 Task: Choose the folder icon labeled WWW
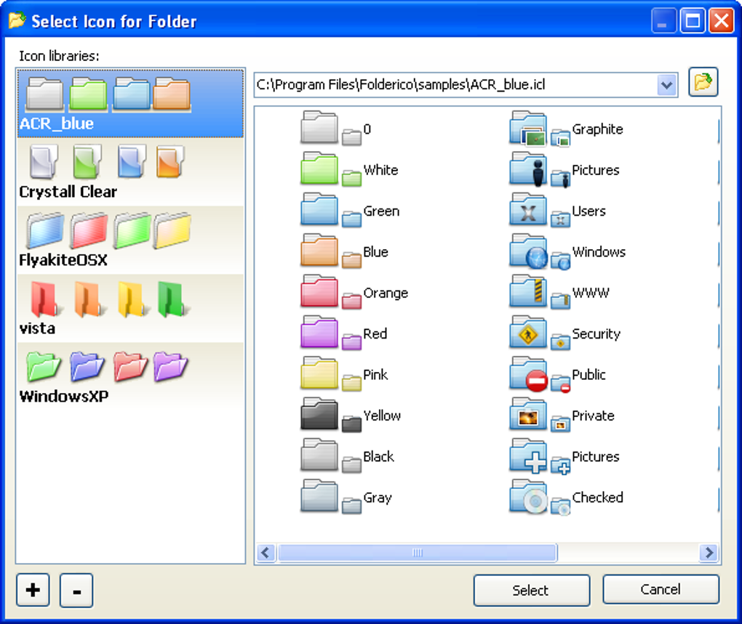pos(559,293)
